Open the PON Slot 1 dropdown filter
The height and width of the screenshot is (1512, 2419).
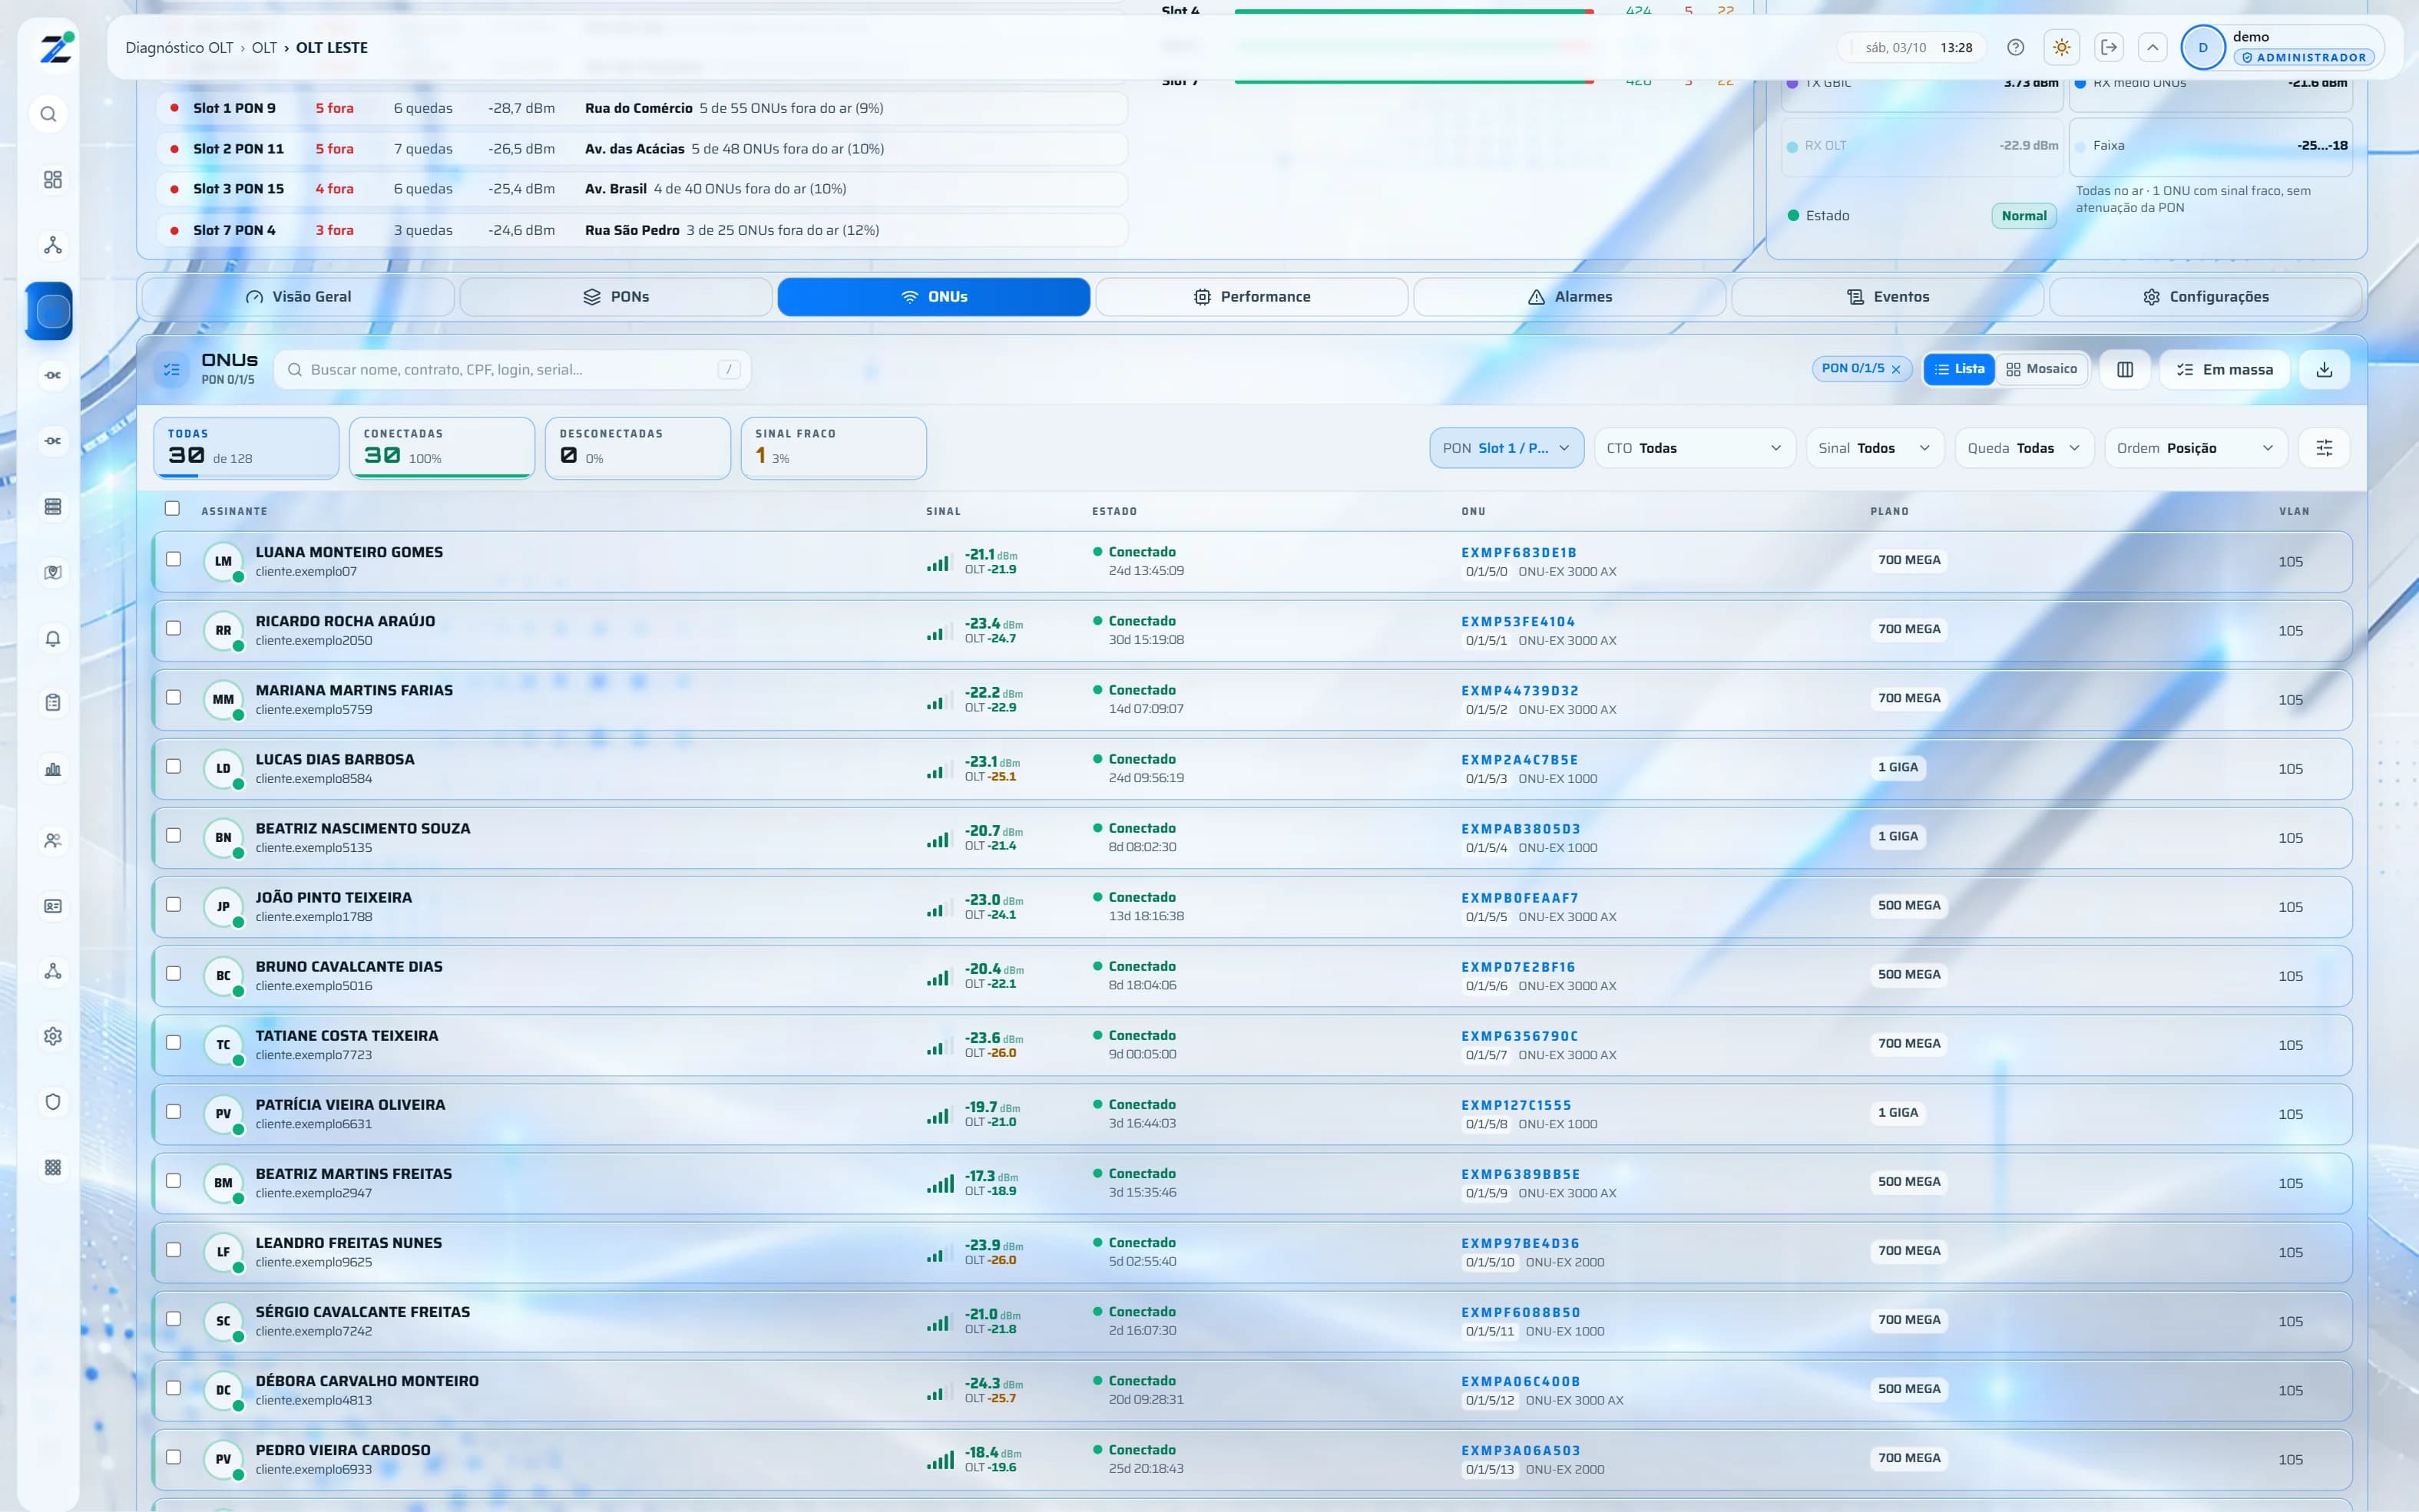pos(1507,448)
